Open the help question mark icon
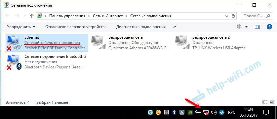Viewport: 277px width, 119px height. 269,27
